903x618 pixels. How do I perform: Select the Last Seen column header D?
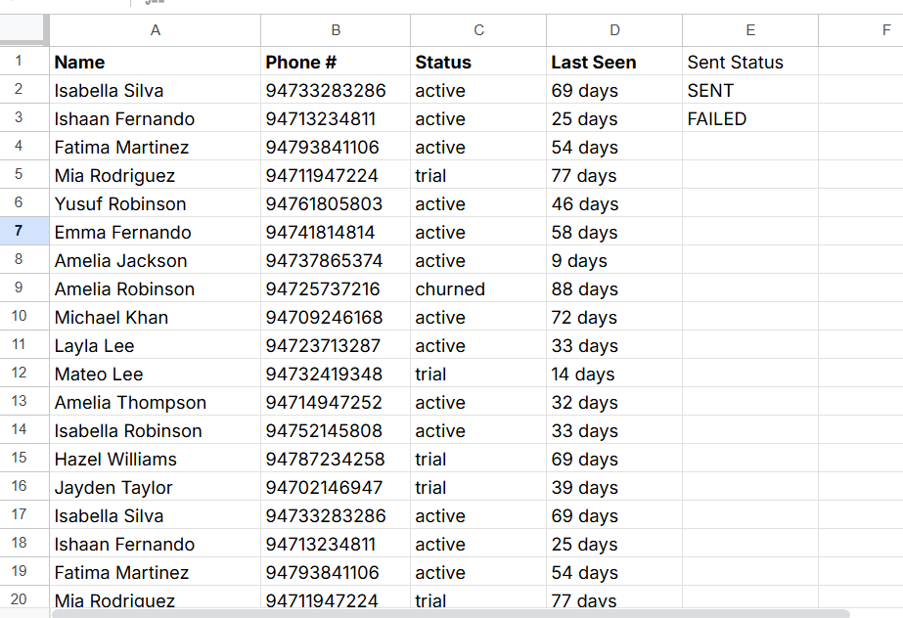click(x=613, y=30)
